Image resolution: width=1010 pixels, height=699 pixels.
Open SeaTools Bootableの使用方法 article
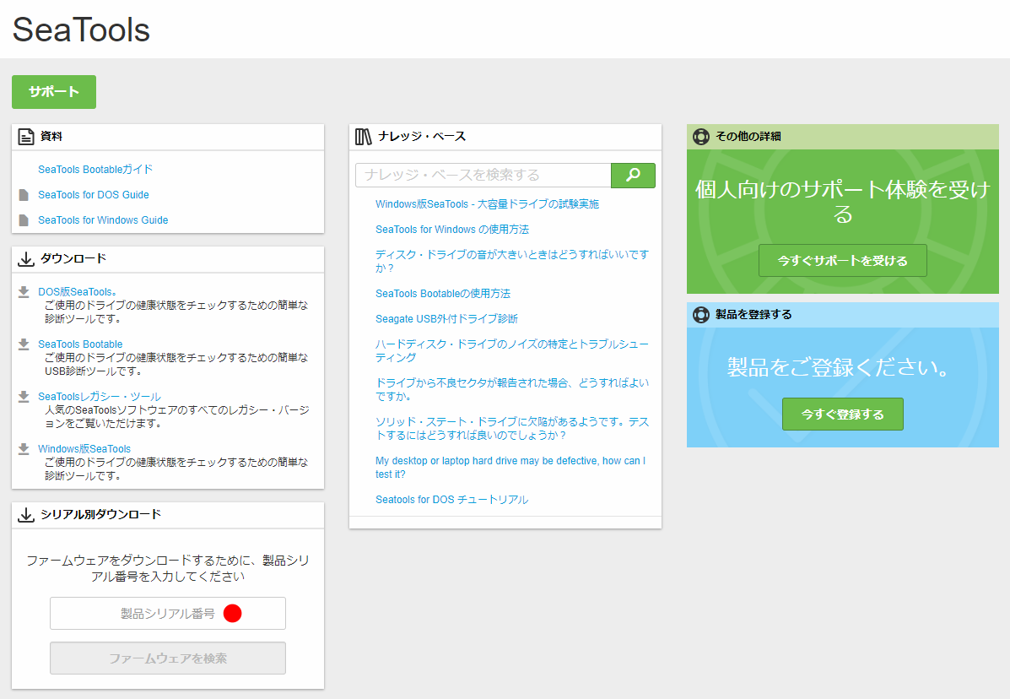coord(443,294)
